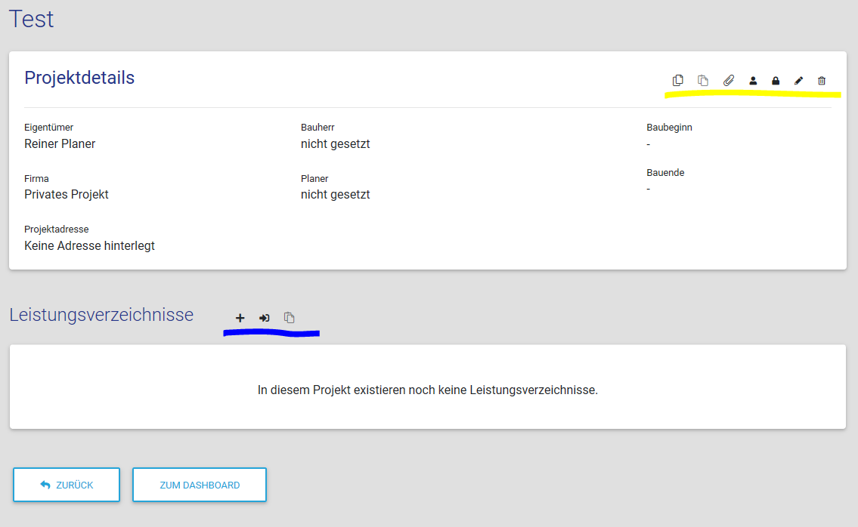Select the owner name 'Reiner Planer'

click(x=60, y=143)
